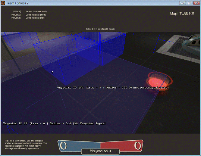Click the 'Playing to: 3' label
Screen dimensions: 201x156
tap(100, 151)
